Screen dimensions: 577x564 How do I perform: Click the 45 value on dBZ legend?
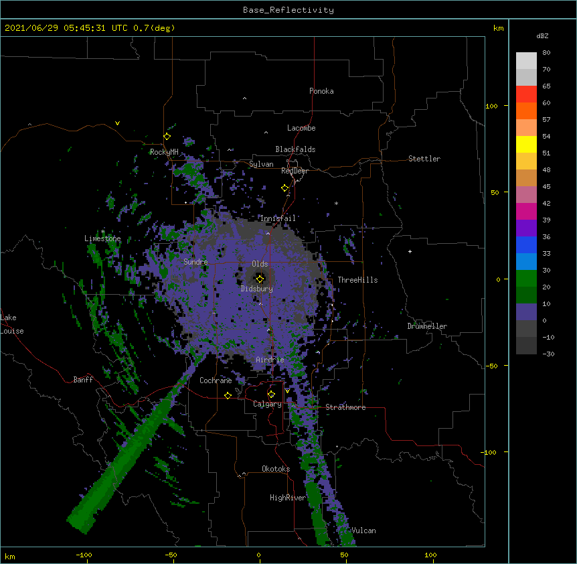(x=546, y=187)
